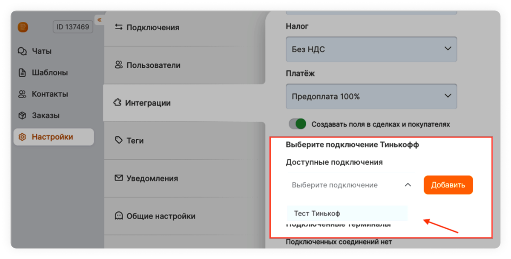This screenshot has height=259, width=511.
Task: Click the Теги tag icon
Action: pos(119,140)
